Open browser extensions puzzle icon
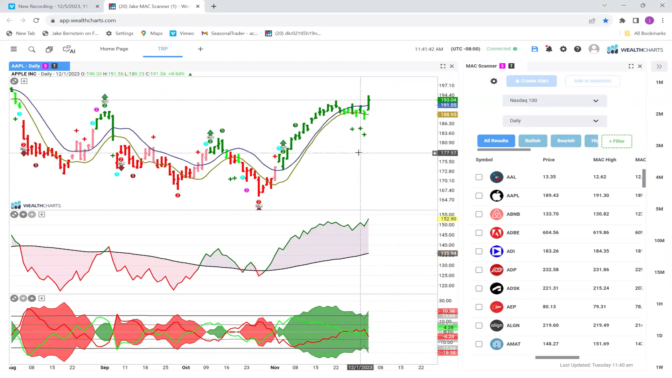 click(622, 21)
